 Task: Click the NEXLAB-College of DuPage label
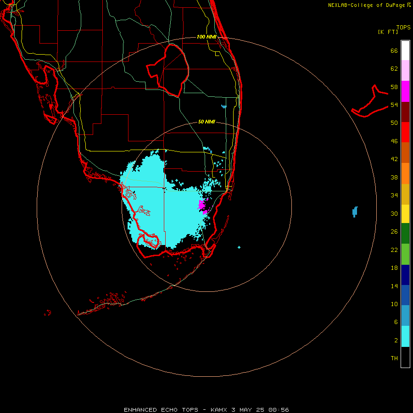pyautogui.click(x=369, y=5)
